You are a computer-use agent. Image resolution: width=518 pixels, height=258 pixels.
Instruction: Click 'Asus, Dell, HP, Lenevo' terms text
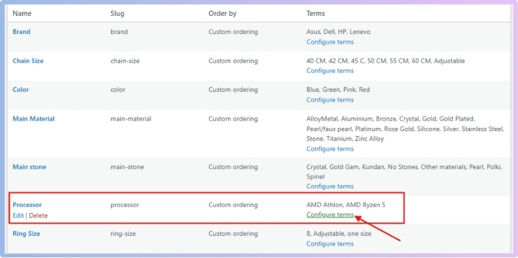click(338, 32)
